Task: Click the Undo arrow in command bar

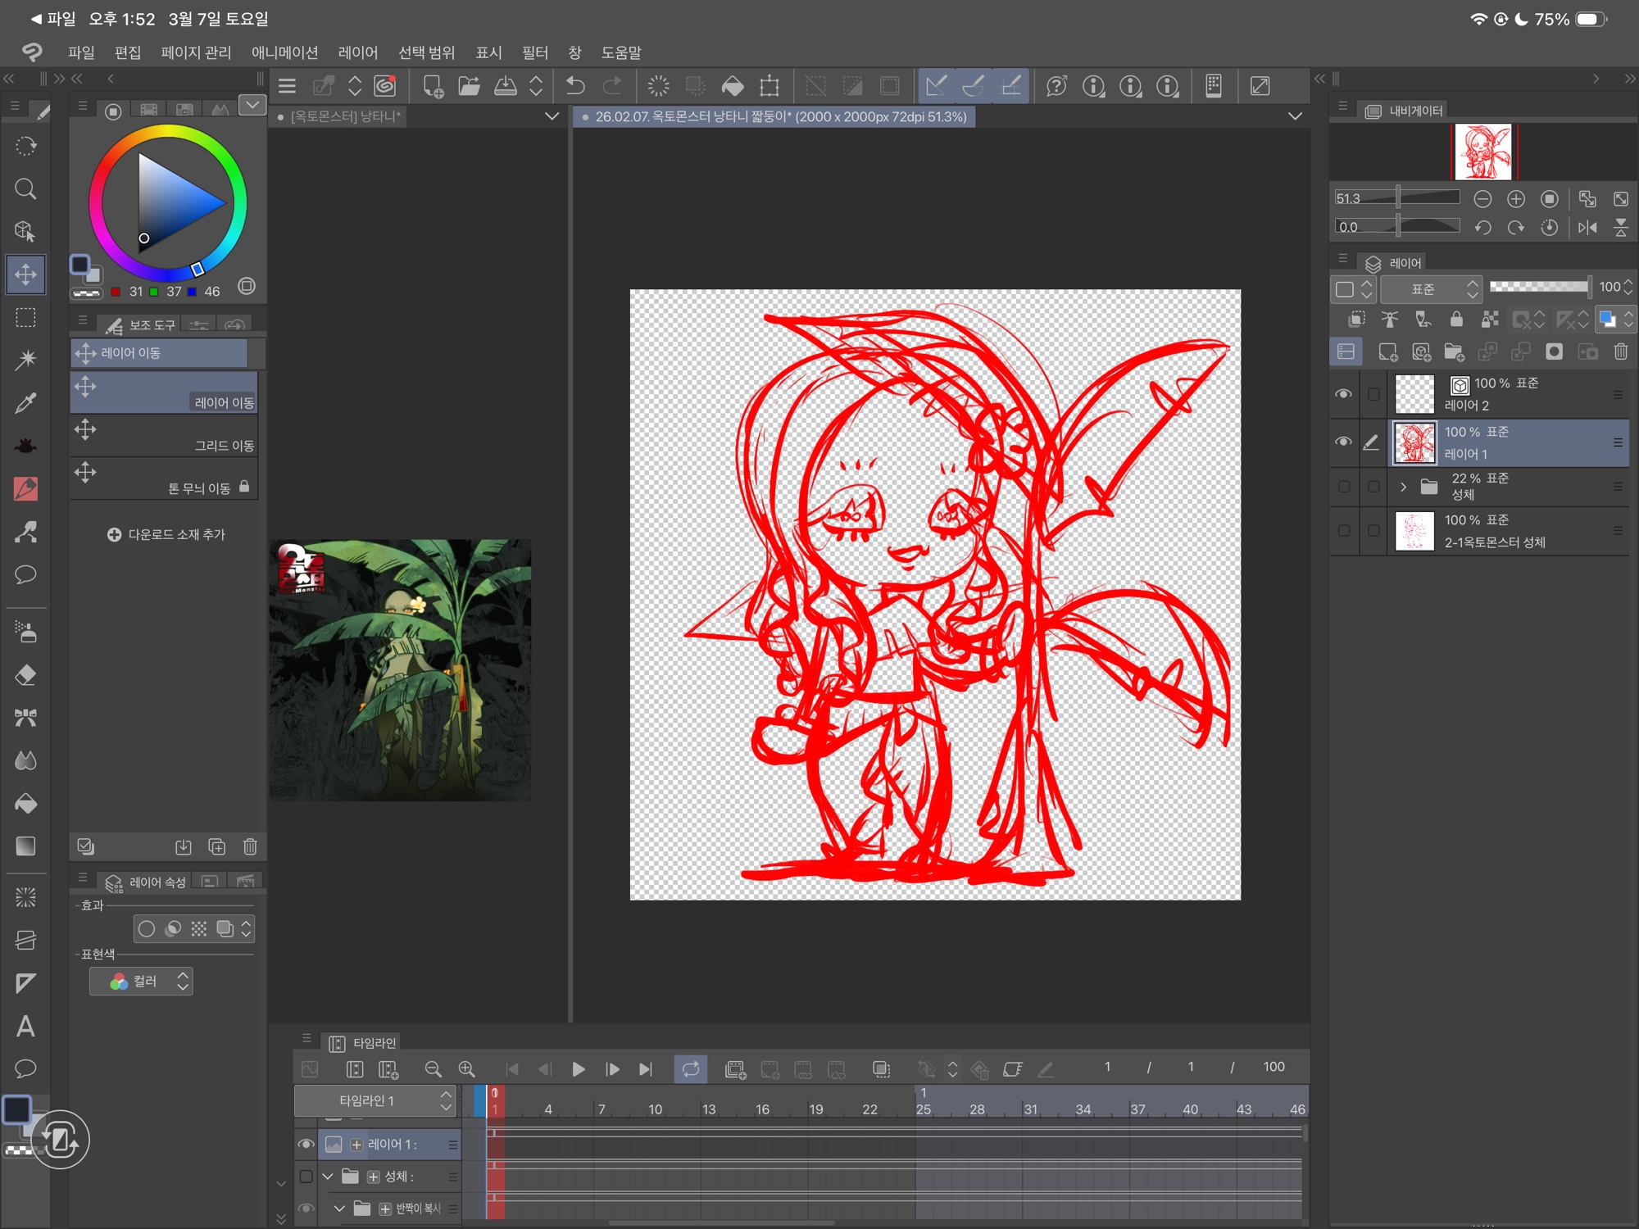Action: click(575, 86)
